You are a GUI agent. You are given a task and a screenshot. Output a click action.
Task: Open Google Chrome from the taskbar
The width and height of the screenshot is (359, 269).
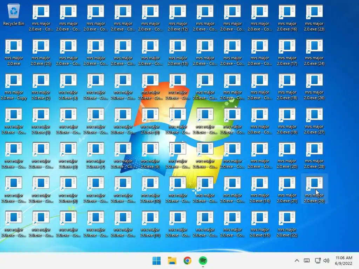[187, 261]
